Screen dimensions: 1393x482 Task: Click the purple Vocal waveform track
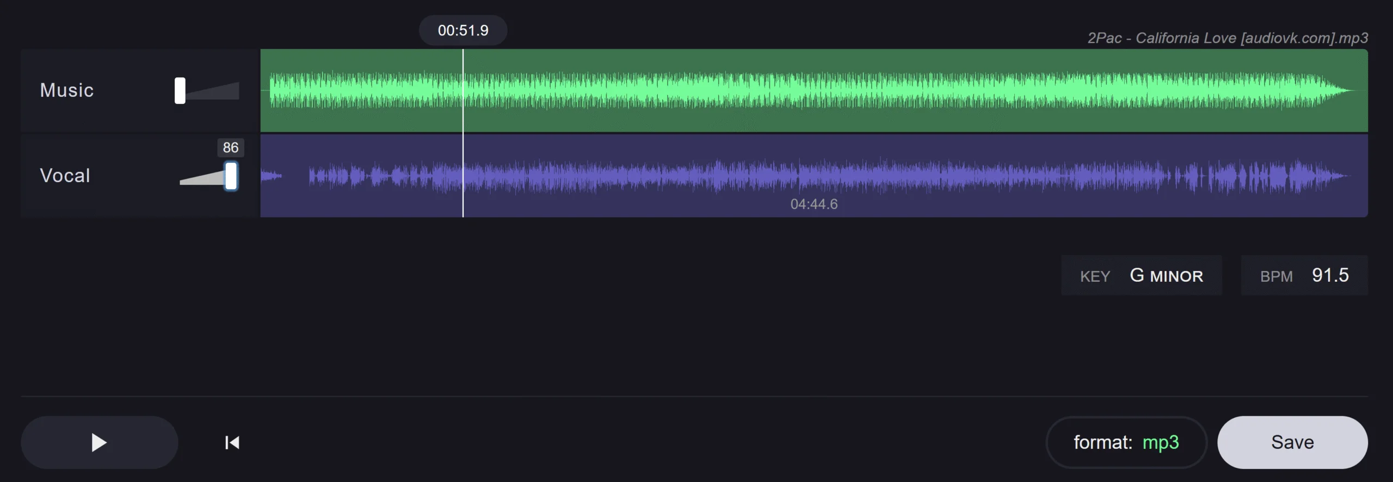(x=814, y=176)
